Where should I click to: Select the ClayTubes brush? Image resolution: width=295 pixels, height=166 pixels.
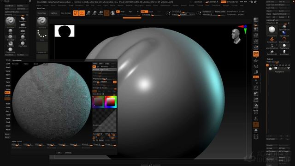coord(23,44)
